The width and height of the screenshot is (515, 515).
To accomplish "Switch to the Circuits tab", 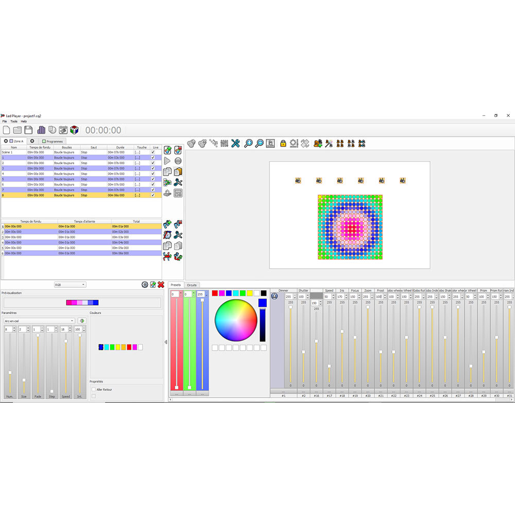I will coord(192,285).
